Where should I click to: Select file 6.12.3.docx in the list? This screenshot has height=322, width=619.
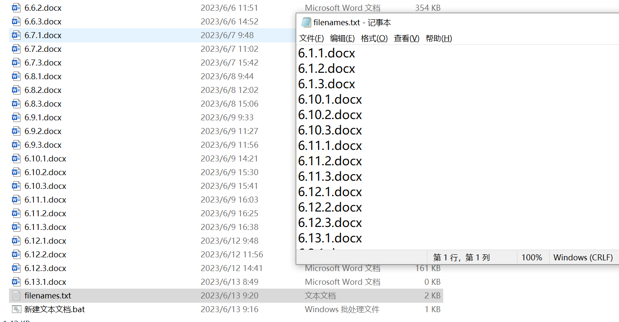(x=226, y=268)
